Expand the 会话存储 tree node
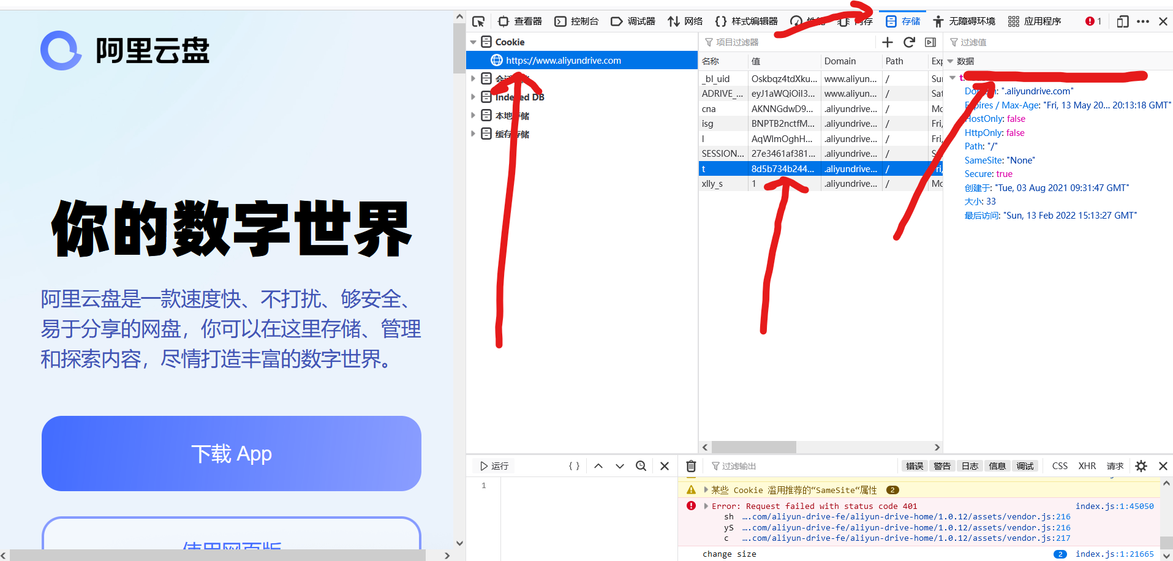Image resolution: width=1173 pixels, height=561 pixels. (x=473, y=78)
